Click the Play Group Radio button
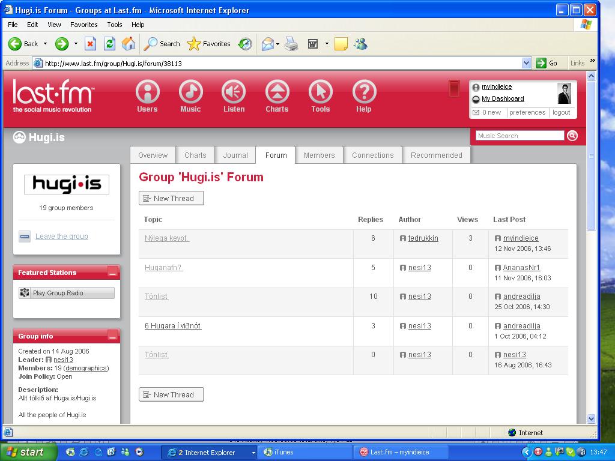615x461 pixels. (67, 293)
